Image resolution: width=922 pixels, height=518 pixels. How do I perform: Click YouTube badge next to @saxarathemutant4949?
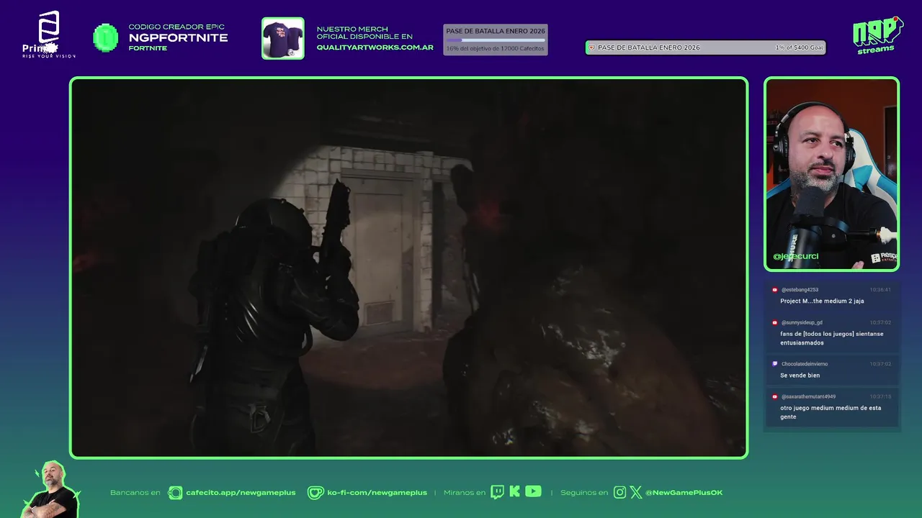pyautogui.click(x=775, y=396)
